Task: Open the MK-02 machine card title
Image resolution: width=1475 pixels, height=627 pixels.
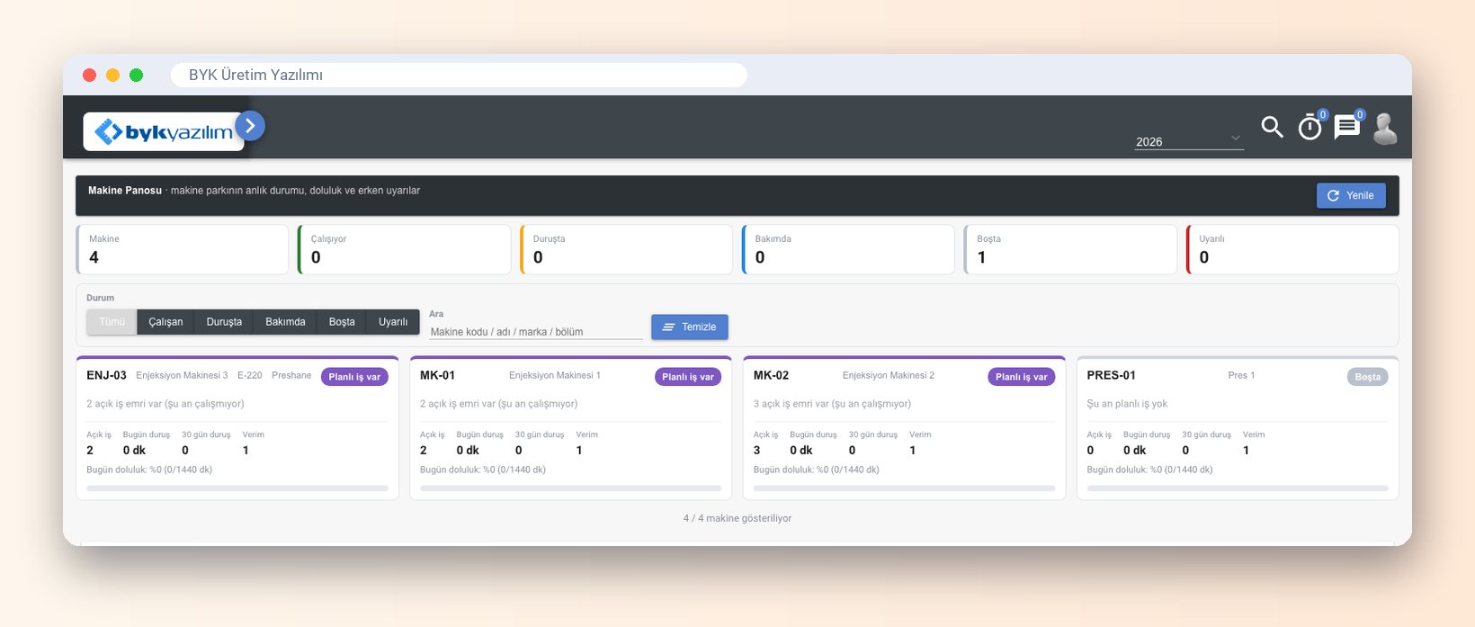Action: [x=771, y=375]
